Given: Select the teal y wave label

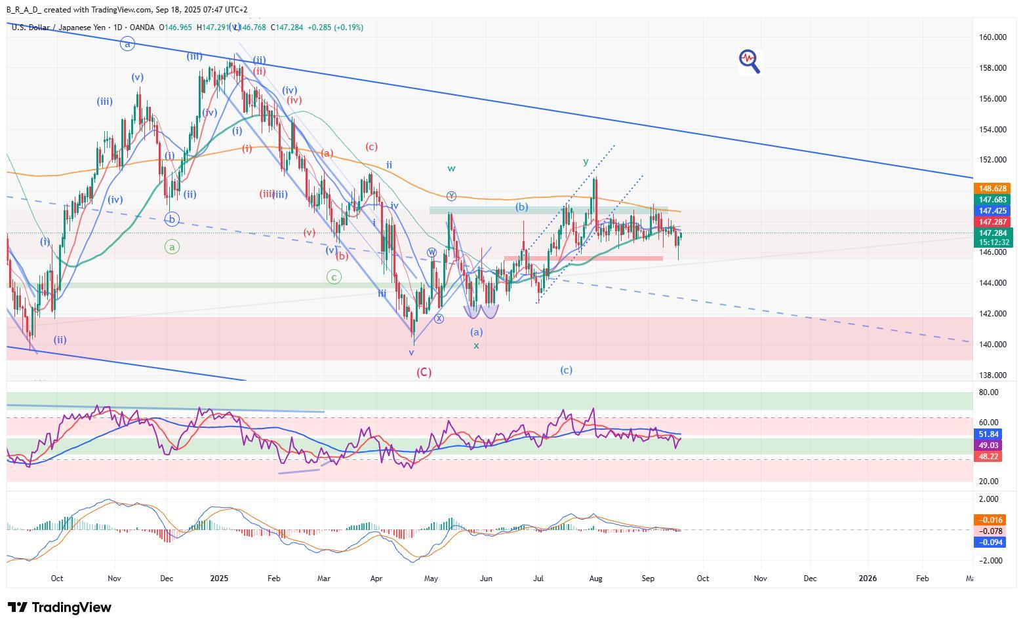Looking at the screenshot, I should [x=586, y=162].
